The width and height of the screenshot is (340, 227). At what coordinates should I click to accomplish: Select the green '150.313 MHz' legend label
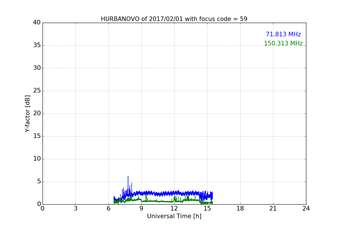click(x=283, y=43)
